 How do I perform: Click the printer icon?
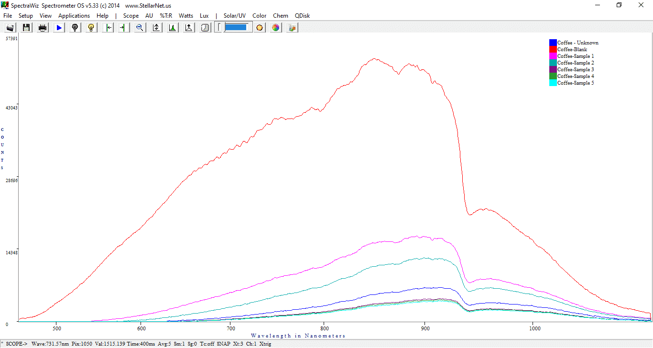pos(43,28)
